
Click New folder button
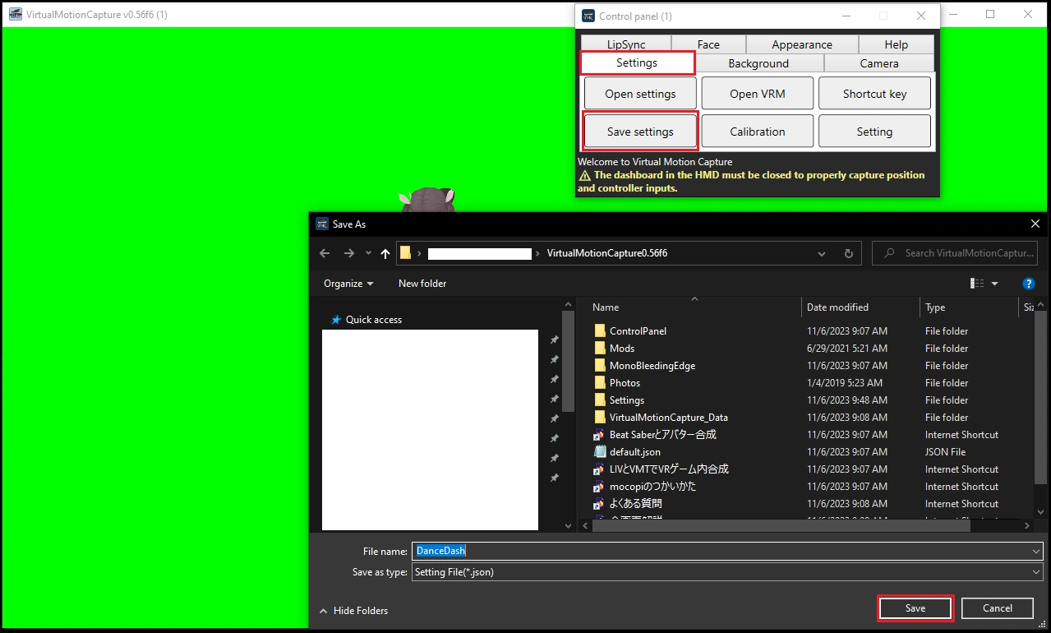422,284
